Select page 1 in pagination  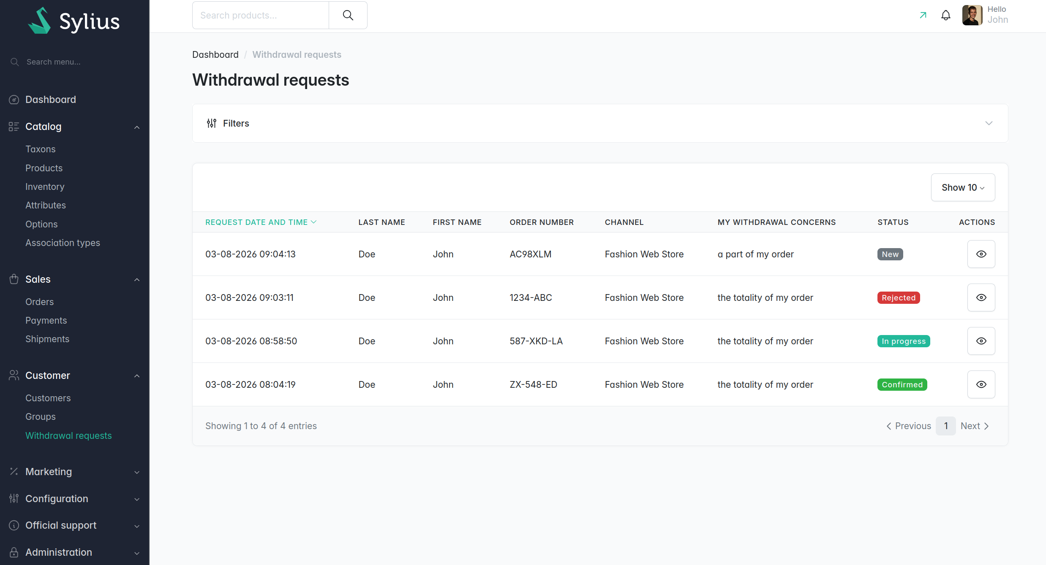tap(946, 426)
